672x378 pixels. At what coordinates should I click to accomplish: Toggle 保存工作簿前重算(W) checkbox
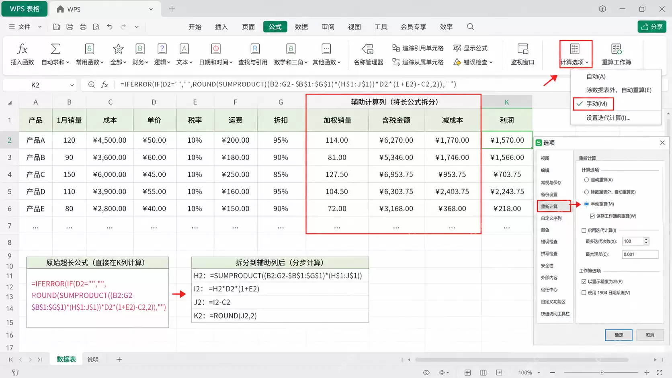point(592,216)
